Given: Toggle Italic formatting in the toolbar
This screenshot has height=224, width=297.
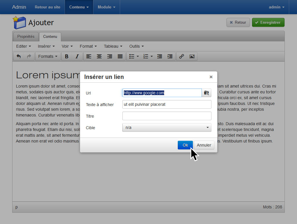Looking at the screenshot, I should (x=77, y=56).
